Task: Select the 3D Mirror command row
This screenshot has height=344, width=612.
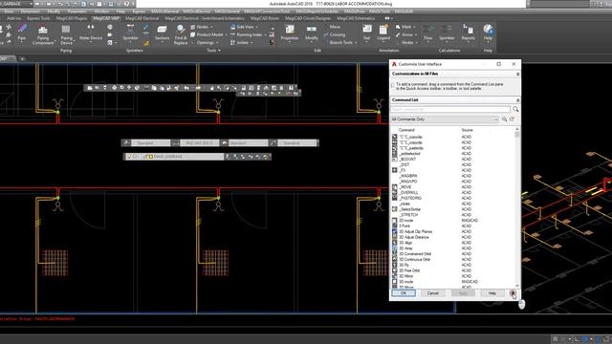Action: pos(452,276)
